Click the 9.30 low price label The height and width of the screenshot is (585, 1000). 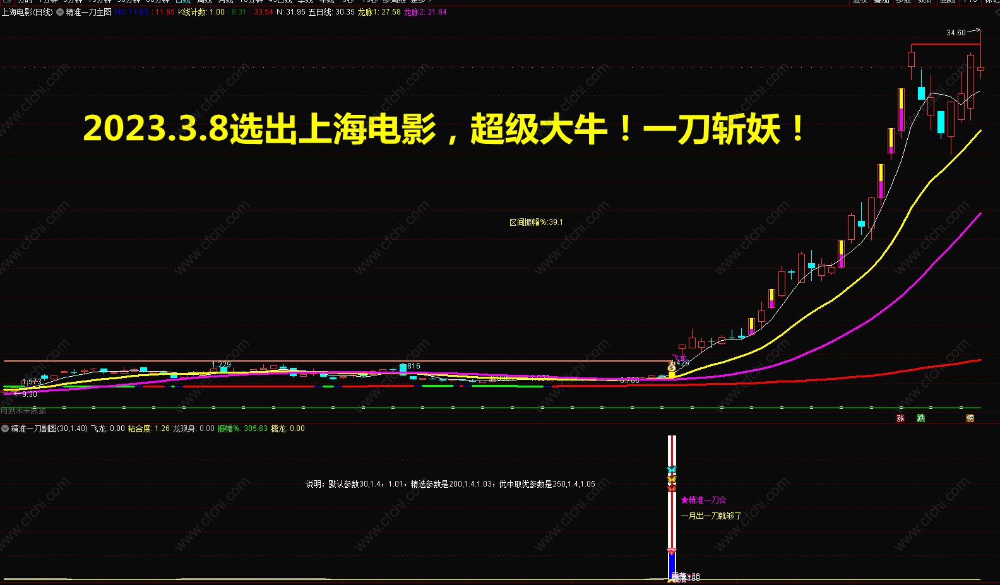coord(30,394)
